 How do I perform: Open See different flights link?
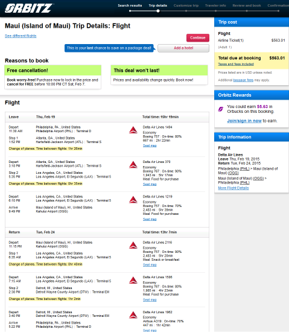(x=21, y=36)
